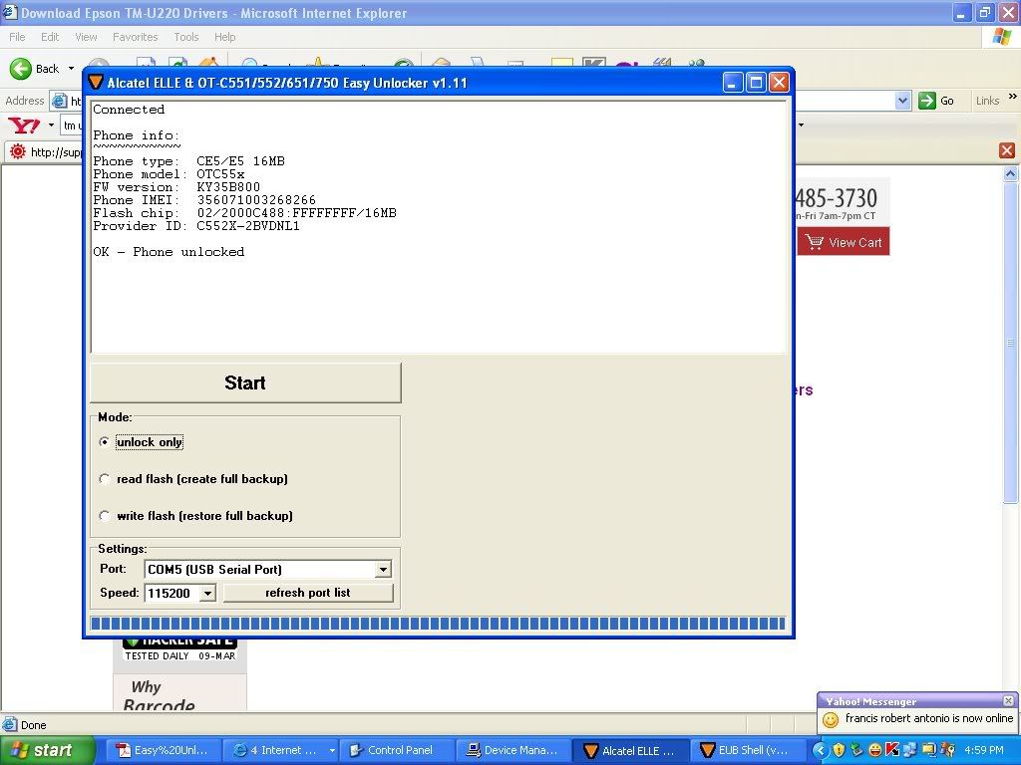Click the Flash chip line in log

point(245,213)
